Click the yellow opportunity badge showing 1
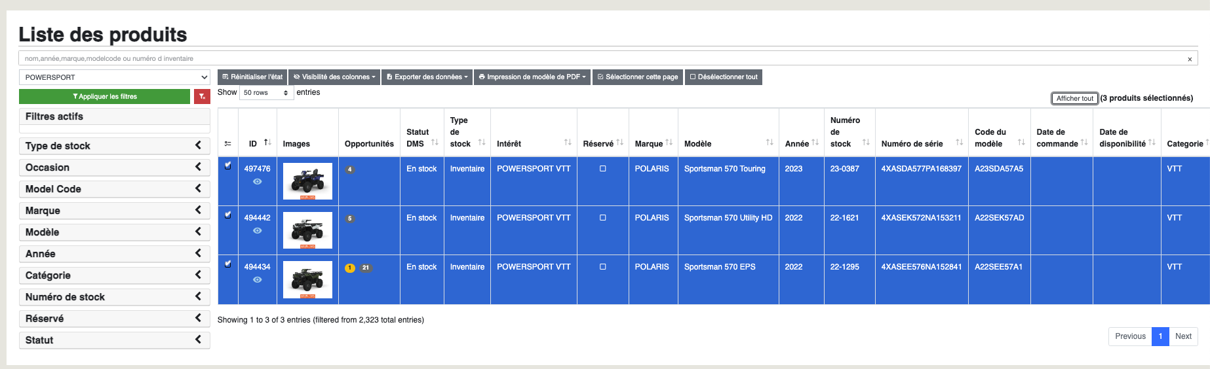 pos(350,268)
